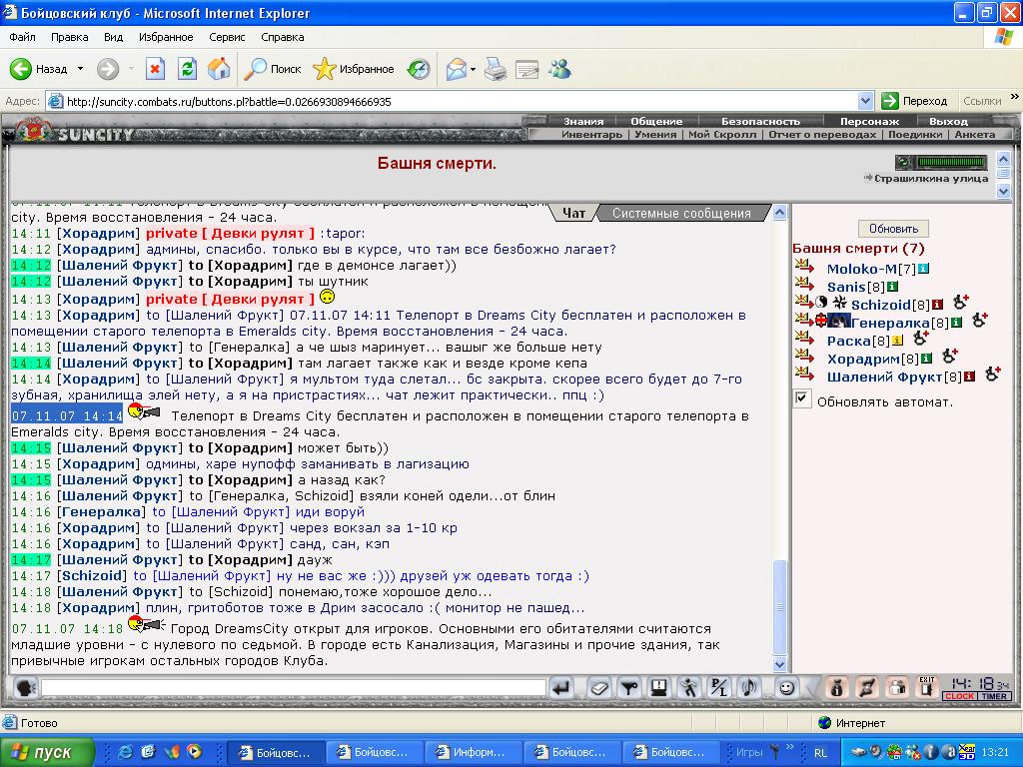Open the 'Сервис' menu
The image size is (1023, 767).
click(x=227, y=37)
